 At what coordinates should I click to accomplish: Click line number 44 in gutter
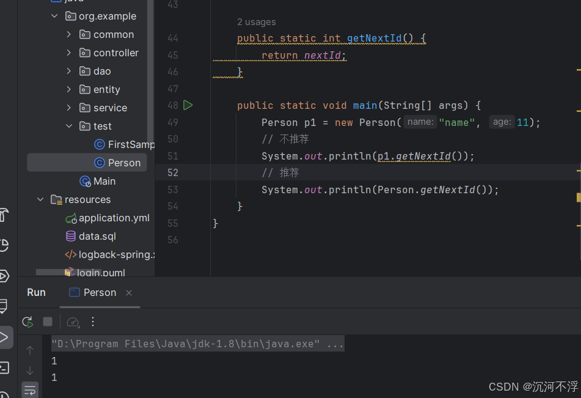click(x=173, y=38)
